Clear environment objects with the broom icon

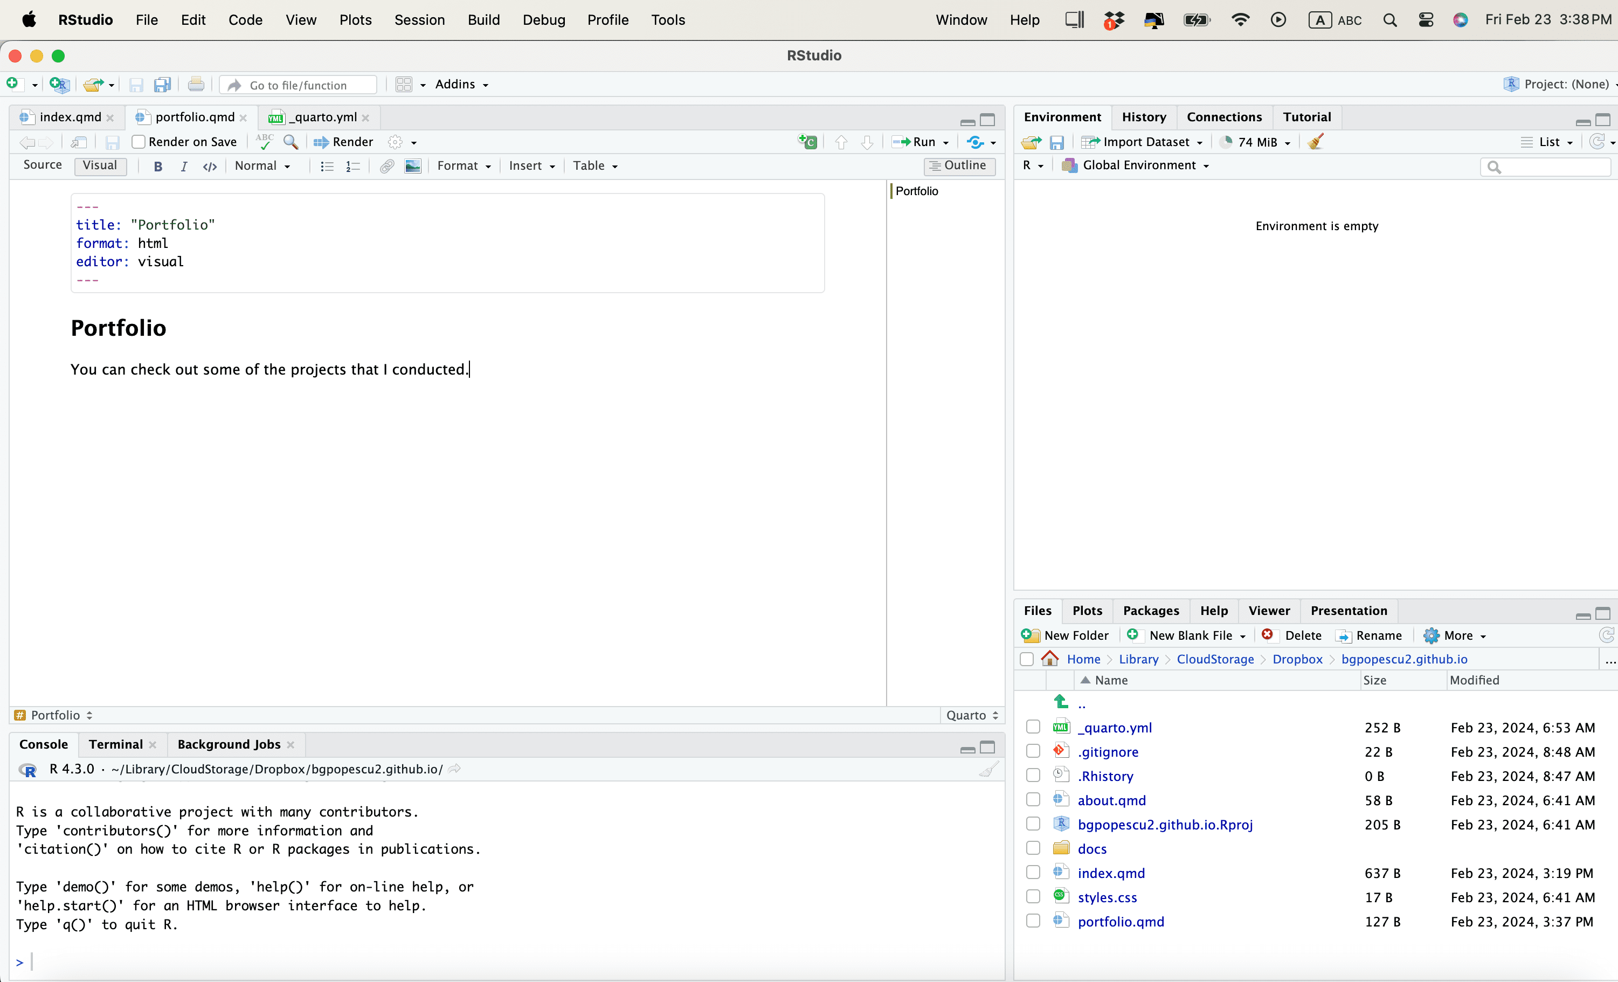click(x=1315, y=142)
